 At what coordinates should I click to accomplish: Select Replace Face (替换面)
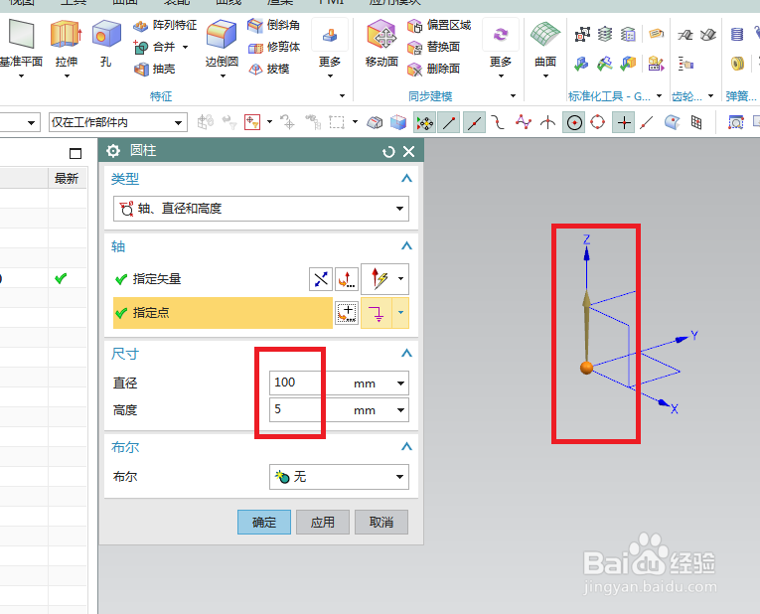[x=434, y=47]
